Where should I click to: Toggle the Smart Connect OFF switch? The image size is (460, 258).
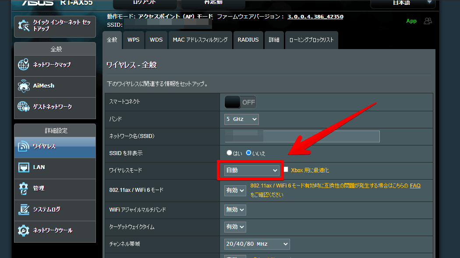240,102
